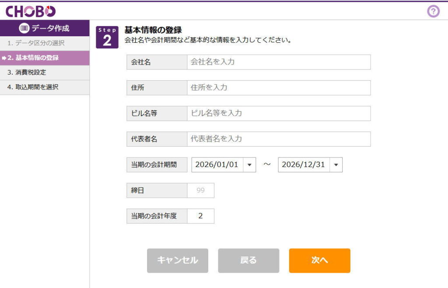Focus the 住所 input field
Screen dimensions: 448x288
(278, 88)
